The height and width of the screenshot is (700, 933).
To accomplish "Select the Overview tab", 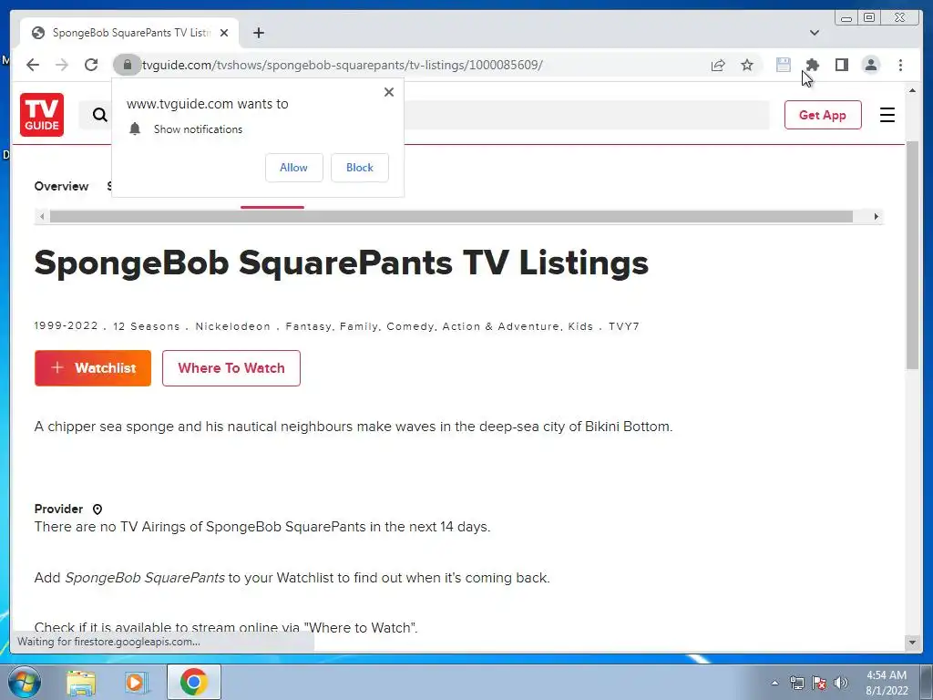I will tap(61, 186).
